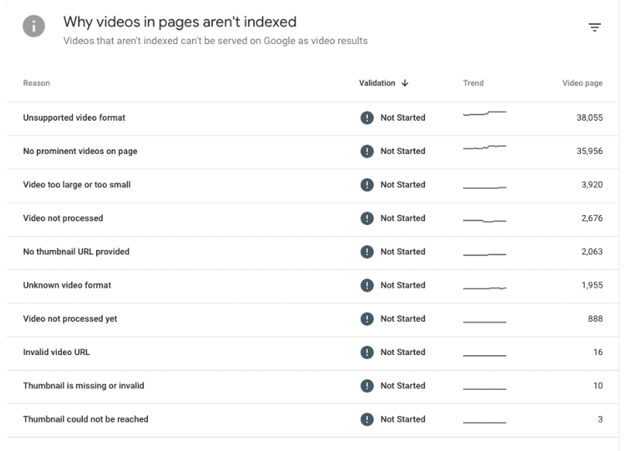
Task: Select Thumbnail is missing or invalid reason
Action: pyautogui.click(x=84, y=386)
